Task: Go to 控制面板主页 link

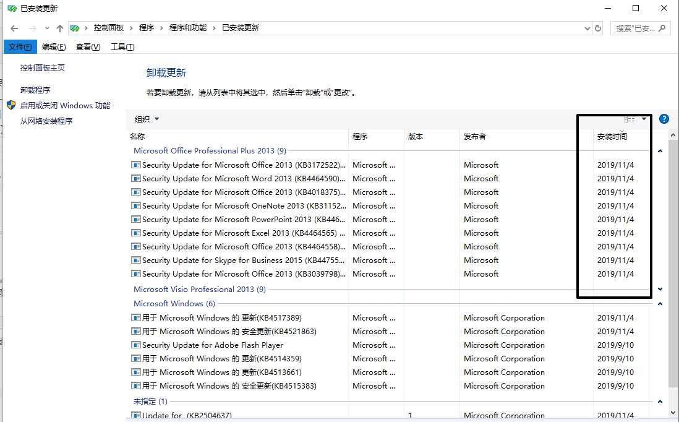Action: [43, 68]
